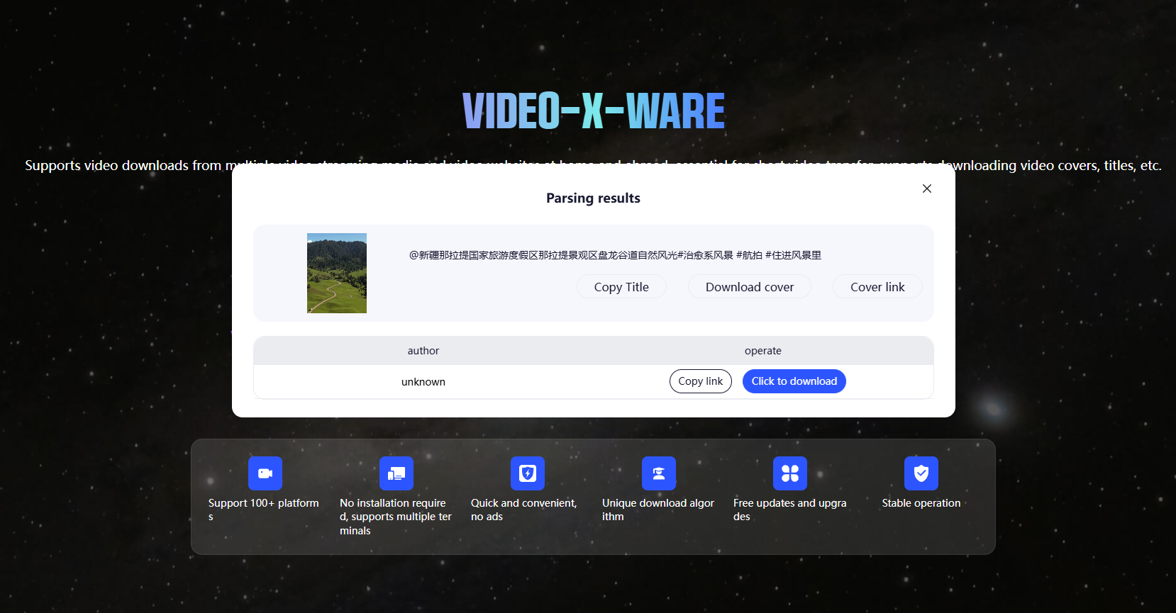Click the blue Click to download button
Viewport: 1176px width, 613px height.
[x=794, y=381]
